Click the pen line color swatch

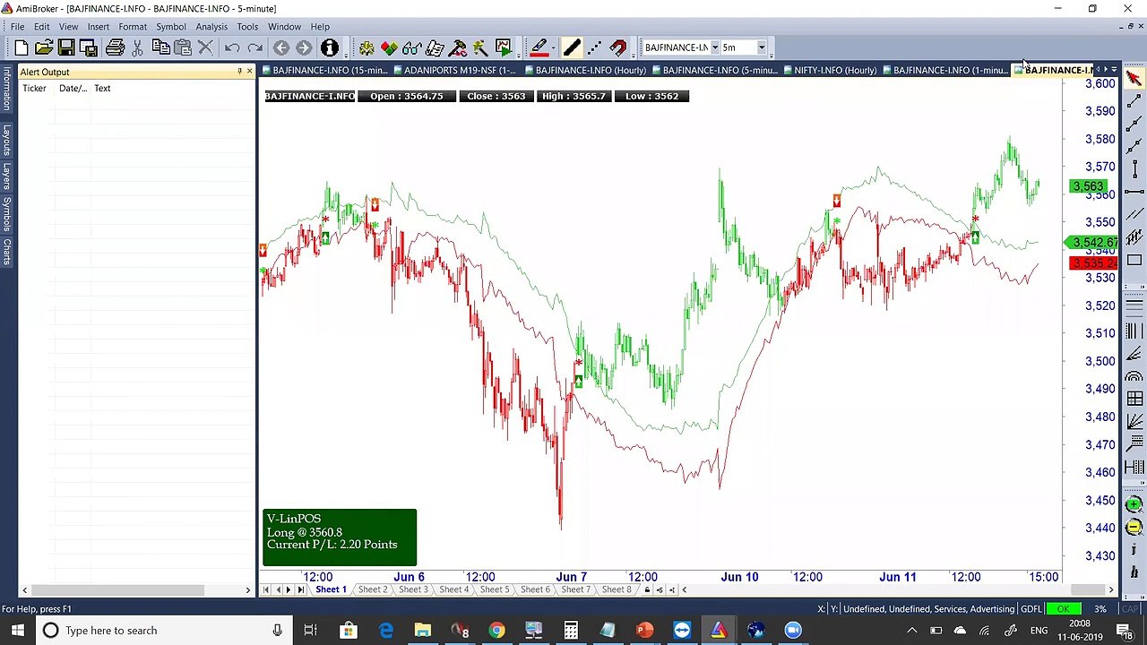[539, 47]
